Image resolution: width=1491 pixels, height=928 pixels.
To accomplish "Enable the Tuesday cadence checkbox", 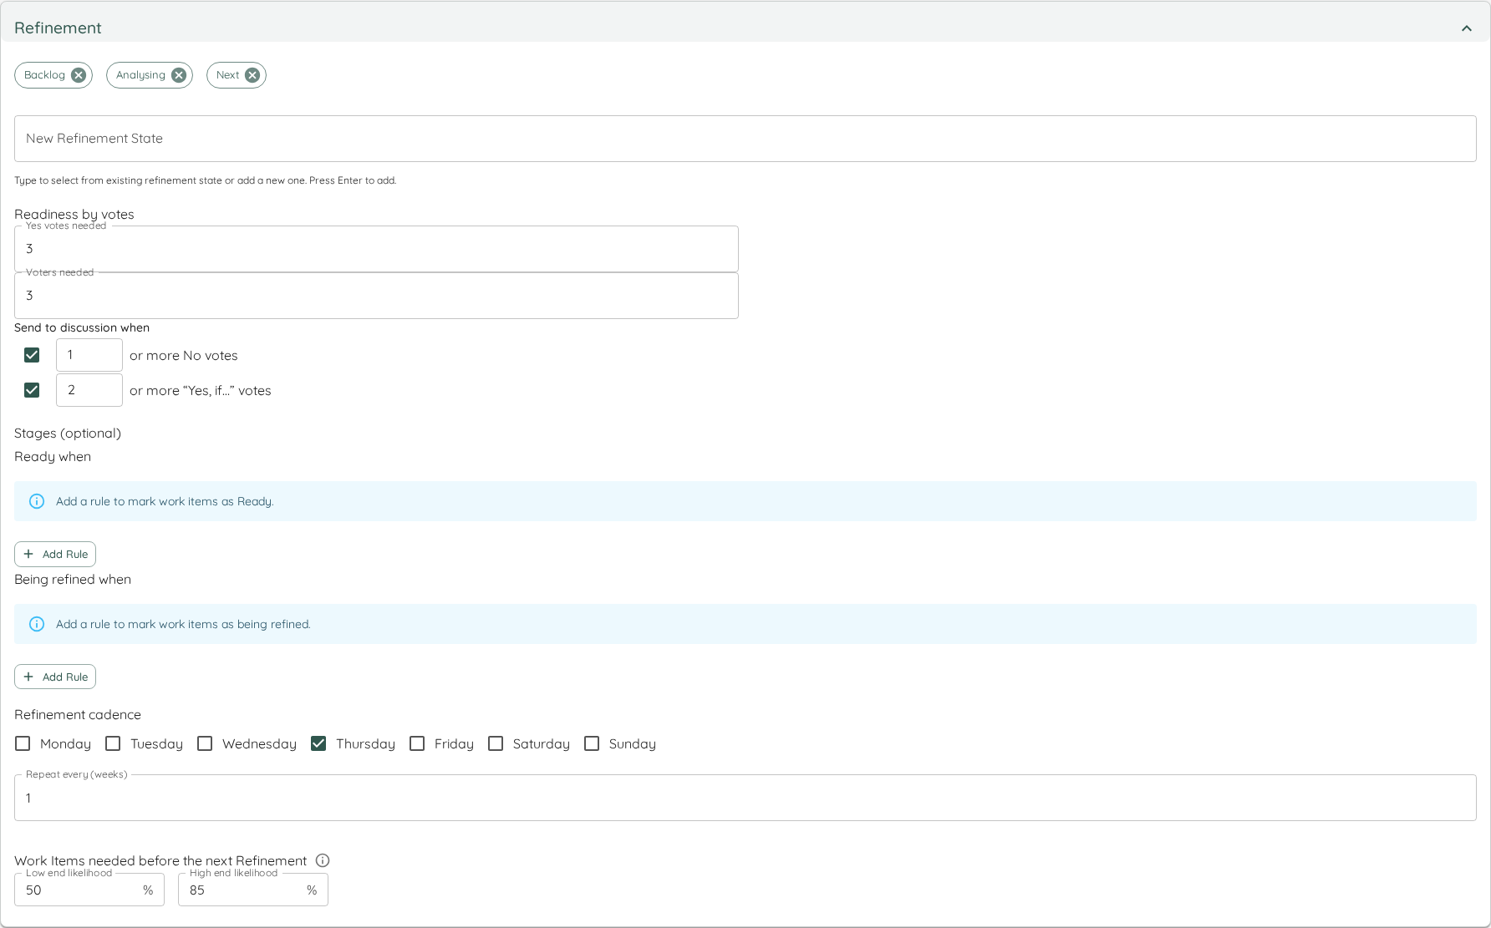I will point(113,743).
